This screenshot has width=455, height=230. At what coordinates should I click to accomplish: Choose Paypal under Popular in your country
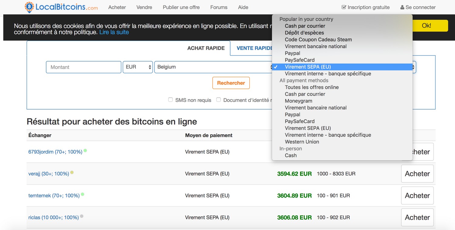(x=292, y=53)
